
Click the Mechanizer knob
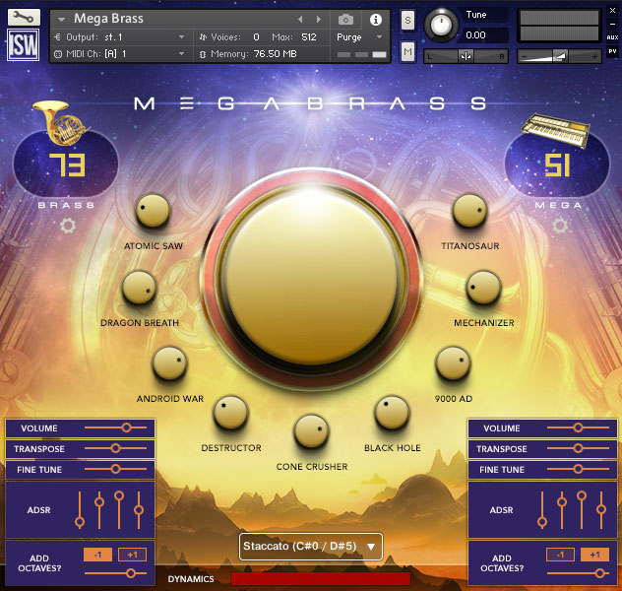(483, 288)
